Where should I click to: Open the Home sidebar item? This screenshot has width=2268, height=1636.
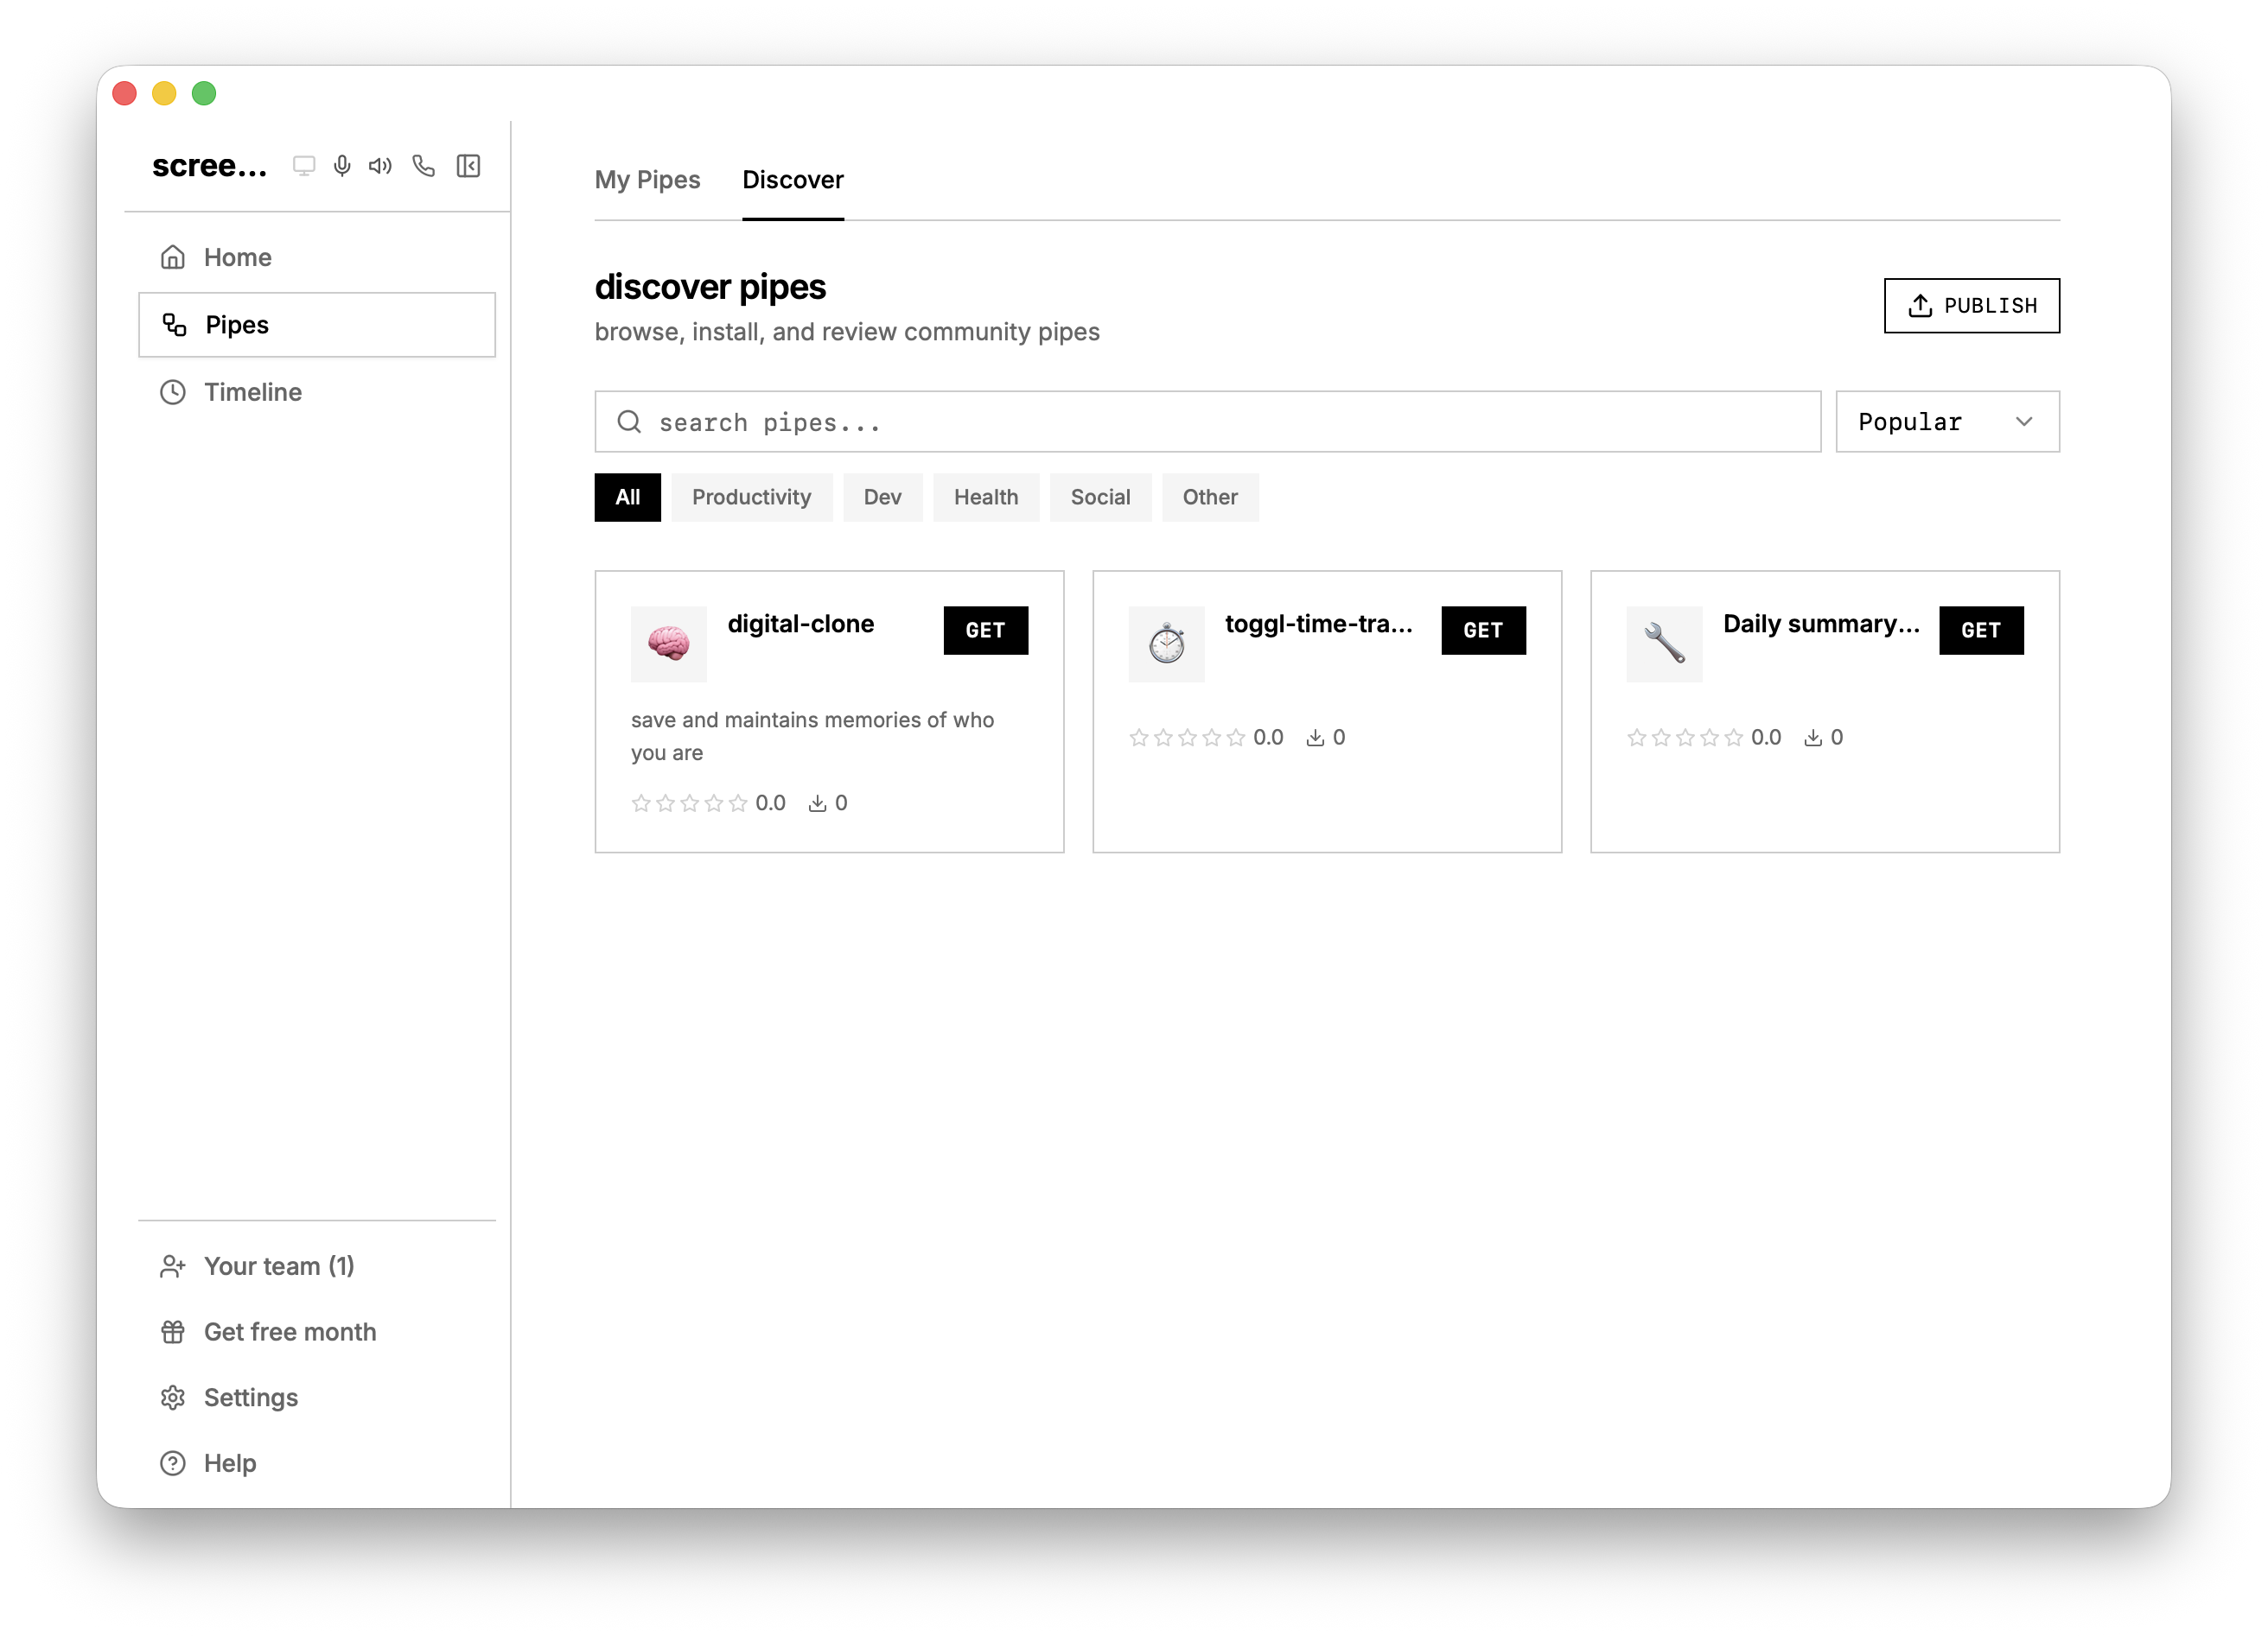237,257
